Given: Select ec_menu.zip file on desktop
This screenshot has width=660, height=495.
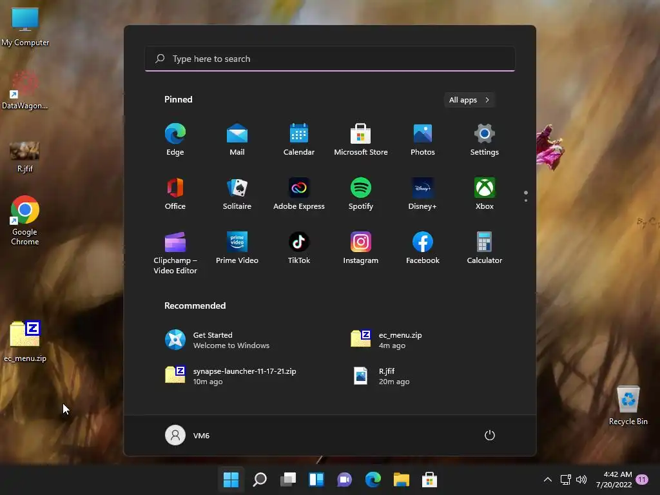Looking at the screenshot, I should 25,342.
